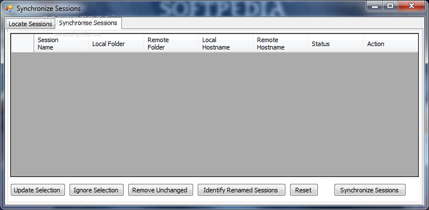Click the Reset button
The width and height of the screenshot is (429, 210).
304,190
